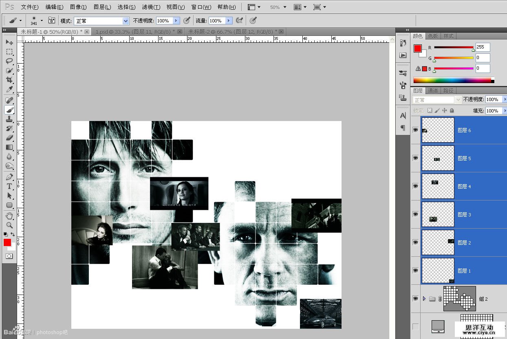This screenshot has width=507, height=339.
Task: Activate the Zoom tool in toolbox
Action: [9, 225]
